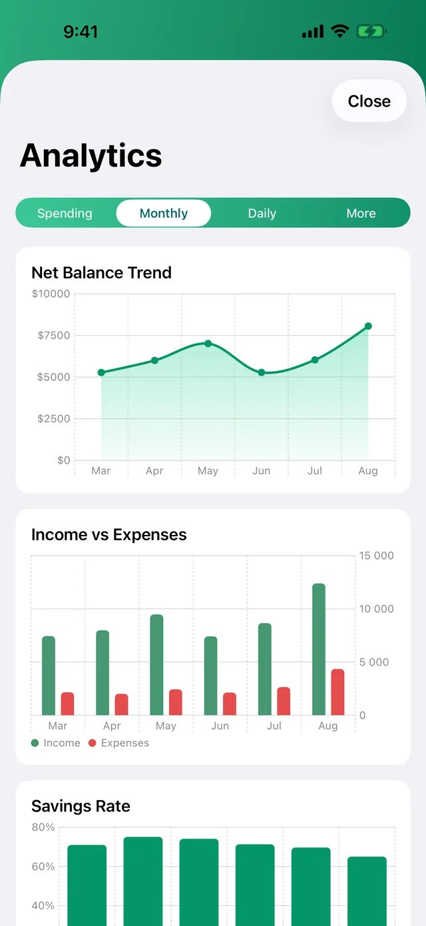Select the Monthly segment
Screen dimensions: 426x926
point(164,213)
